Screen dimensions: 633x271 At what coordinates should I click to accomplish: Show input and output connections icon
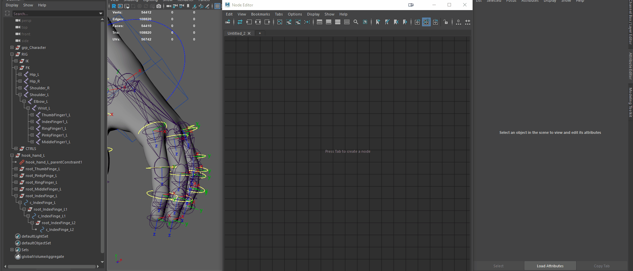[258, 22]
